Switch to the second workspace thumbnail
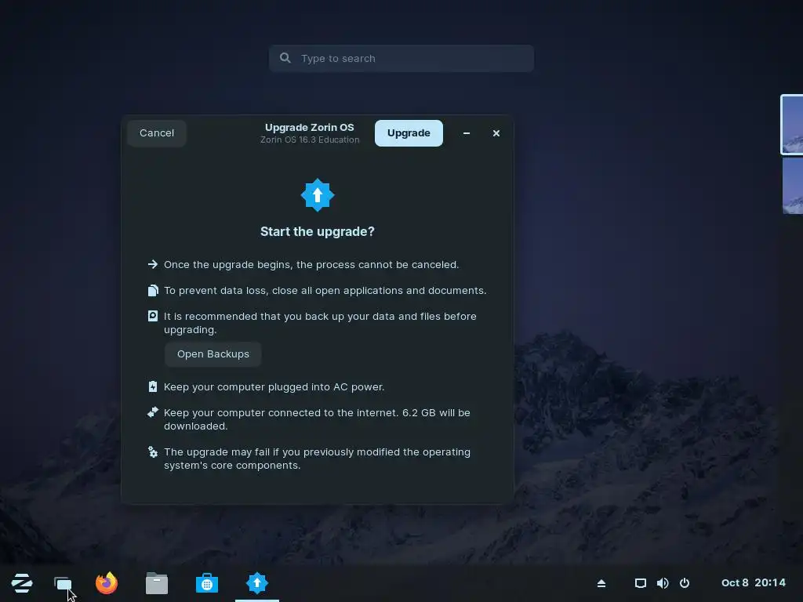Viewport: 803px width, 602px height. coord(793,185)
